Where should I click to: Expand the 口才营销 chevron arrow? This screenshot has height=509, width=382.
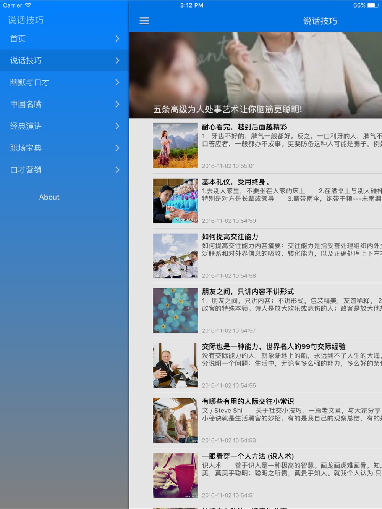(117, 170)
